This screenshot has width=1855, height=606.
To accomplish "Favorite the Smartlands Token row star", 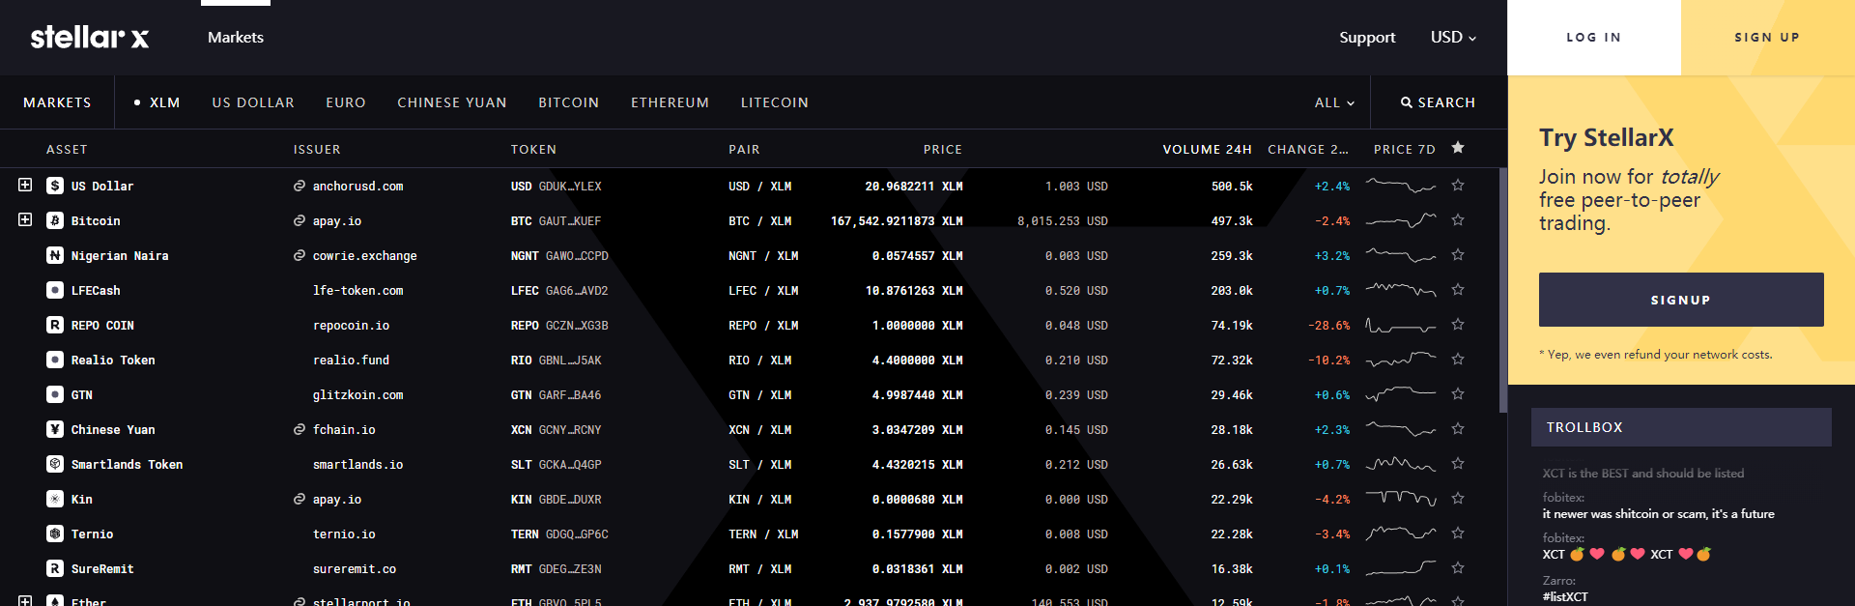I will click(1458, 463).
